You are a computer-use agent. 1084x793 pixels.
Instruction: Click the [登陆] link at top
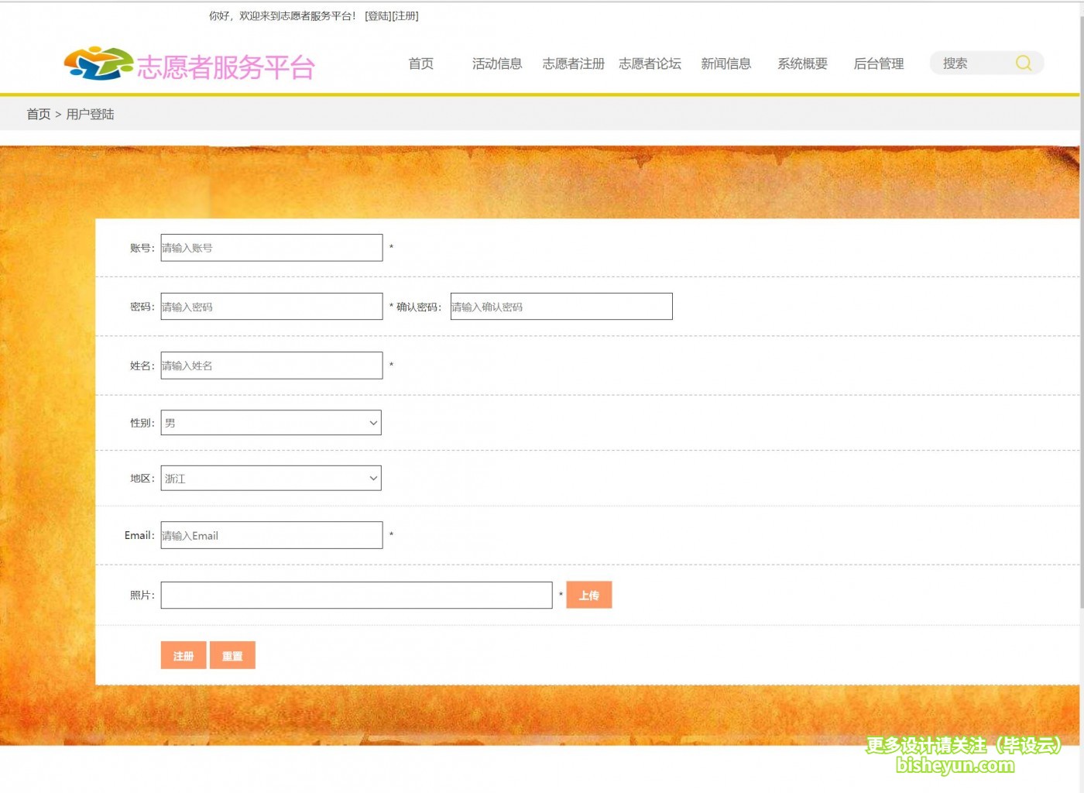pyautogui.click(x=378, y=16)
